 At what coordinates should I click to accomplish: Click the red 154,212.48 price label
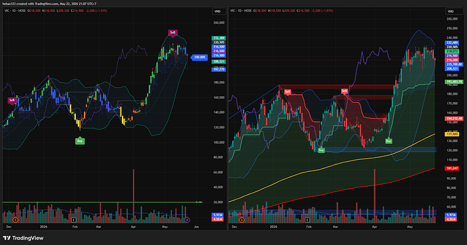(x=454, y=118)
